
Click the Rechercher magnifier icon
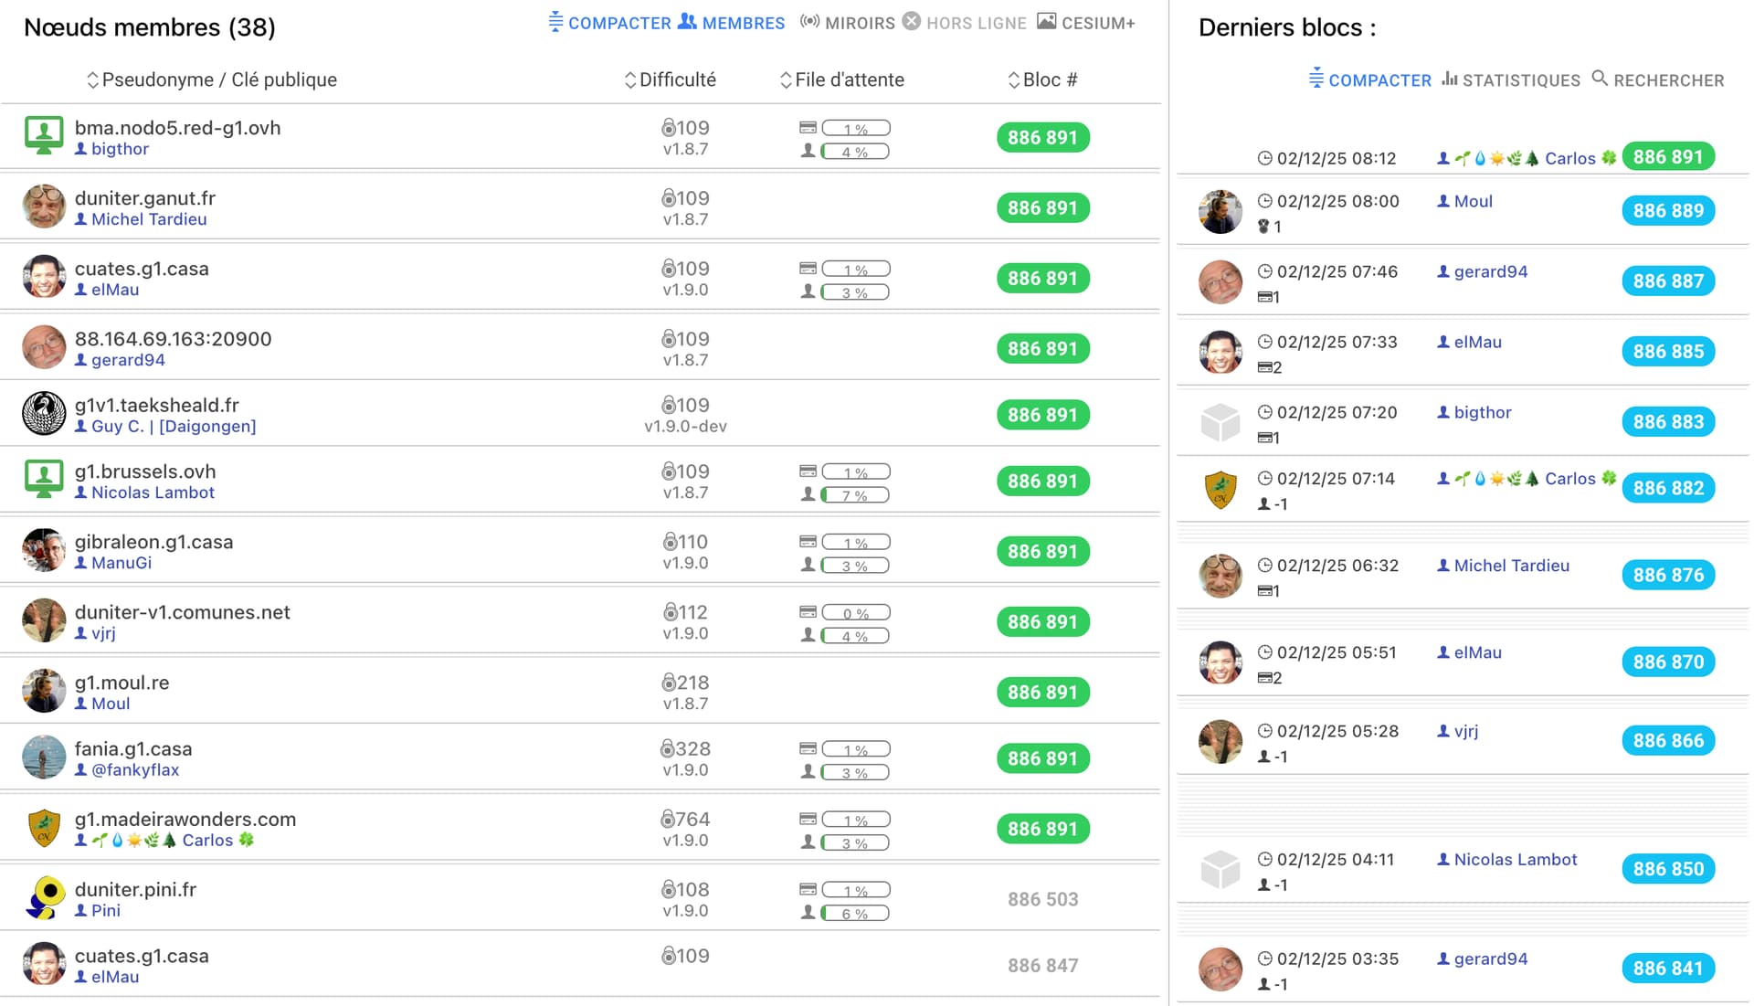coord(1600,79)
